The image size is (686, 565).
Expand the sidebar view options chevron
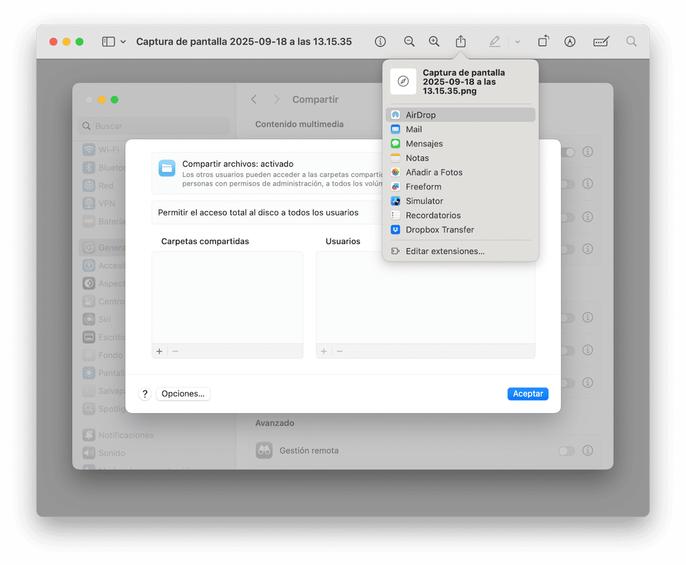pos(123,42)
